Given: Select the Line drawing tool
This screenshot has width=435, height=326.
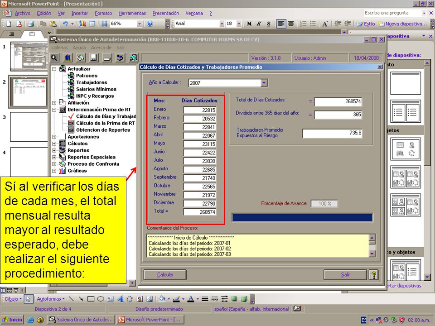Looking at the screenshot, I should 71,299.
